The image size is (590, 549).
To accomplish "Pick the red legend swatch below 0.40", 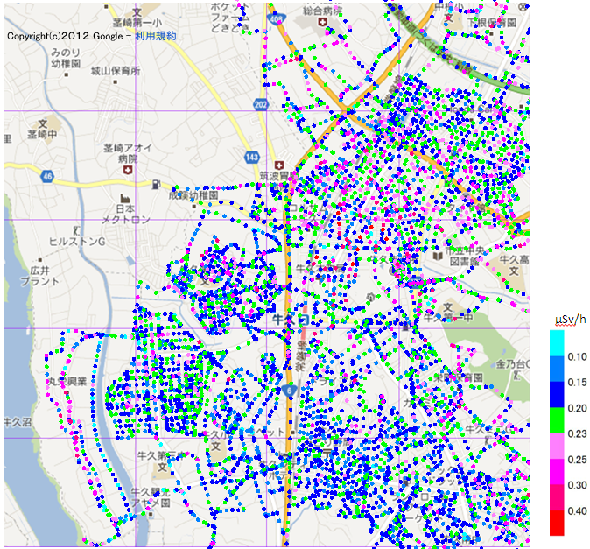I will click(x=557, y=523).
